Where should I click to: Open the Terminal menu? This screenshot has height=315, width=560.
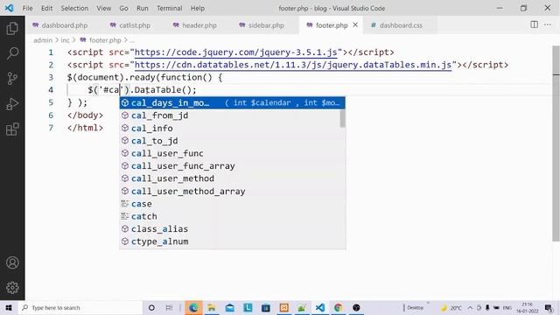169,8
